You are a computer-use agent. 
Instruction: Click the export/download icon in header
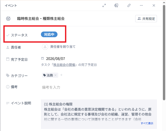point(117,5)
